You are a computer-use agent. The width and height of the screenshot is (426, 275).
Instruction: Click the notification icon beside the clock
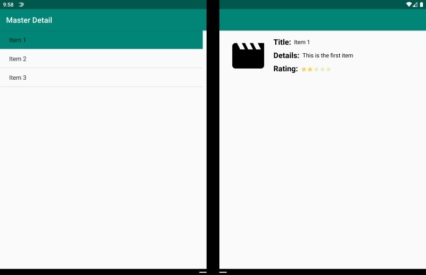pyautogui.click(x=21, y=4)
